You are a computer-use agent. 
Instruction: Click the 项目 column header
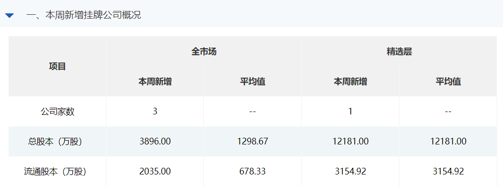(57, 67)
